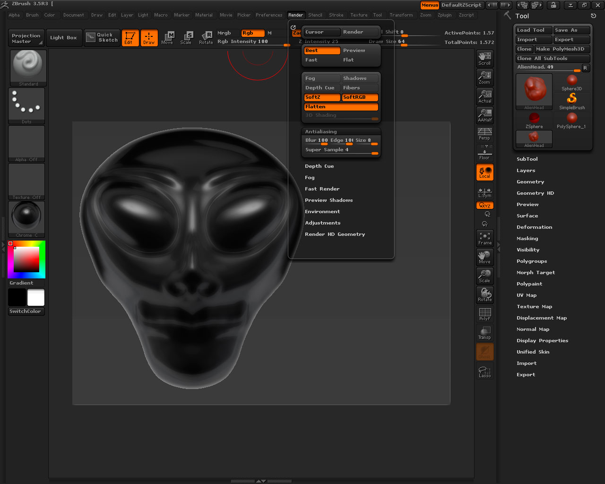The height and width of the screenshot is (484, 605).
Task: Expand the Geometry subpalette
Action: coord(530,182)
